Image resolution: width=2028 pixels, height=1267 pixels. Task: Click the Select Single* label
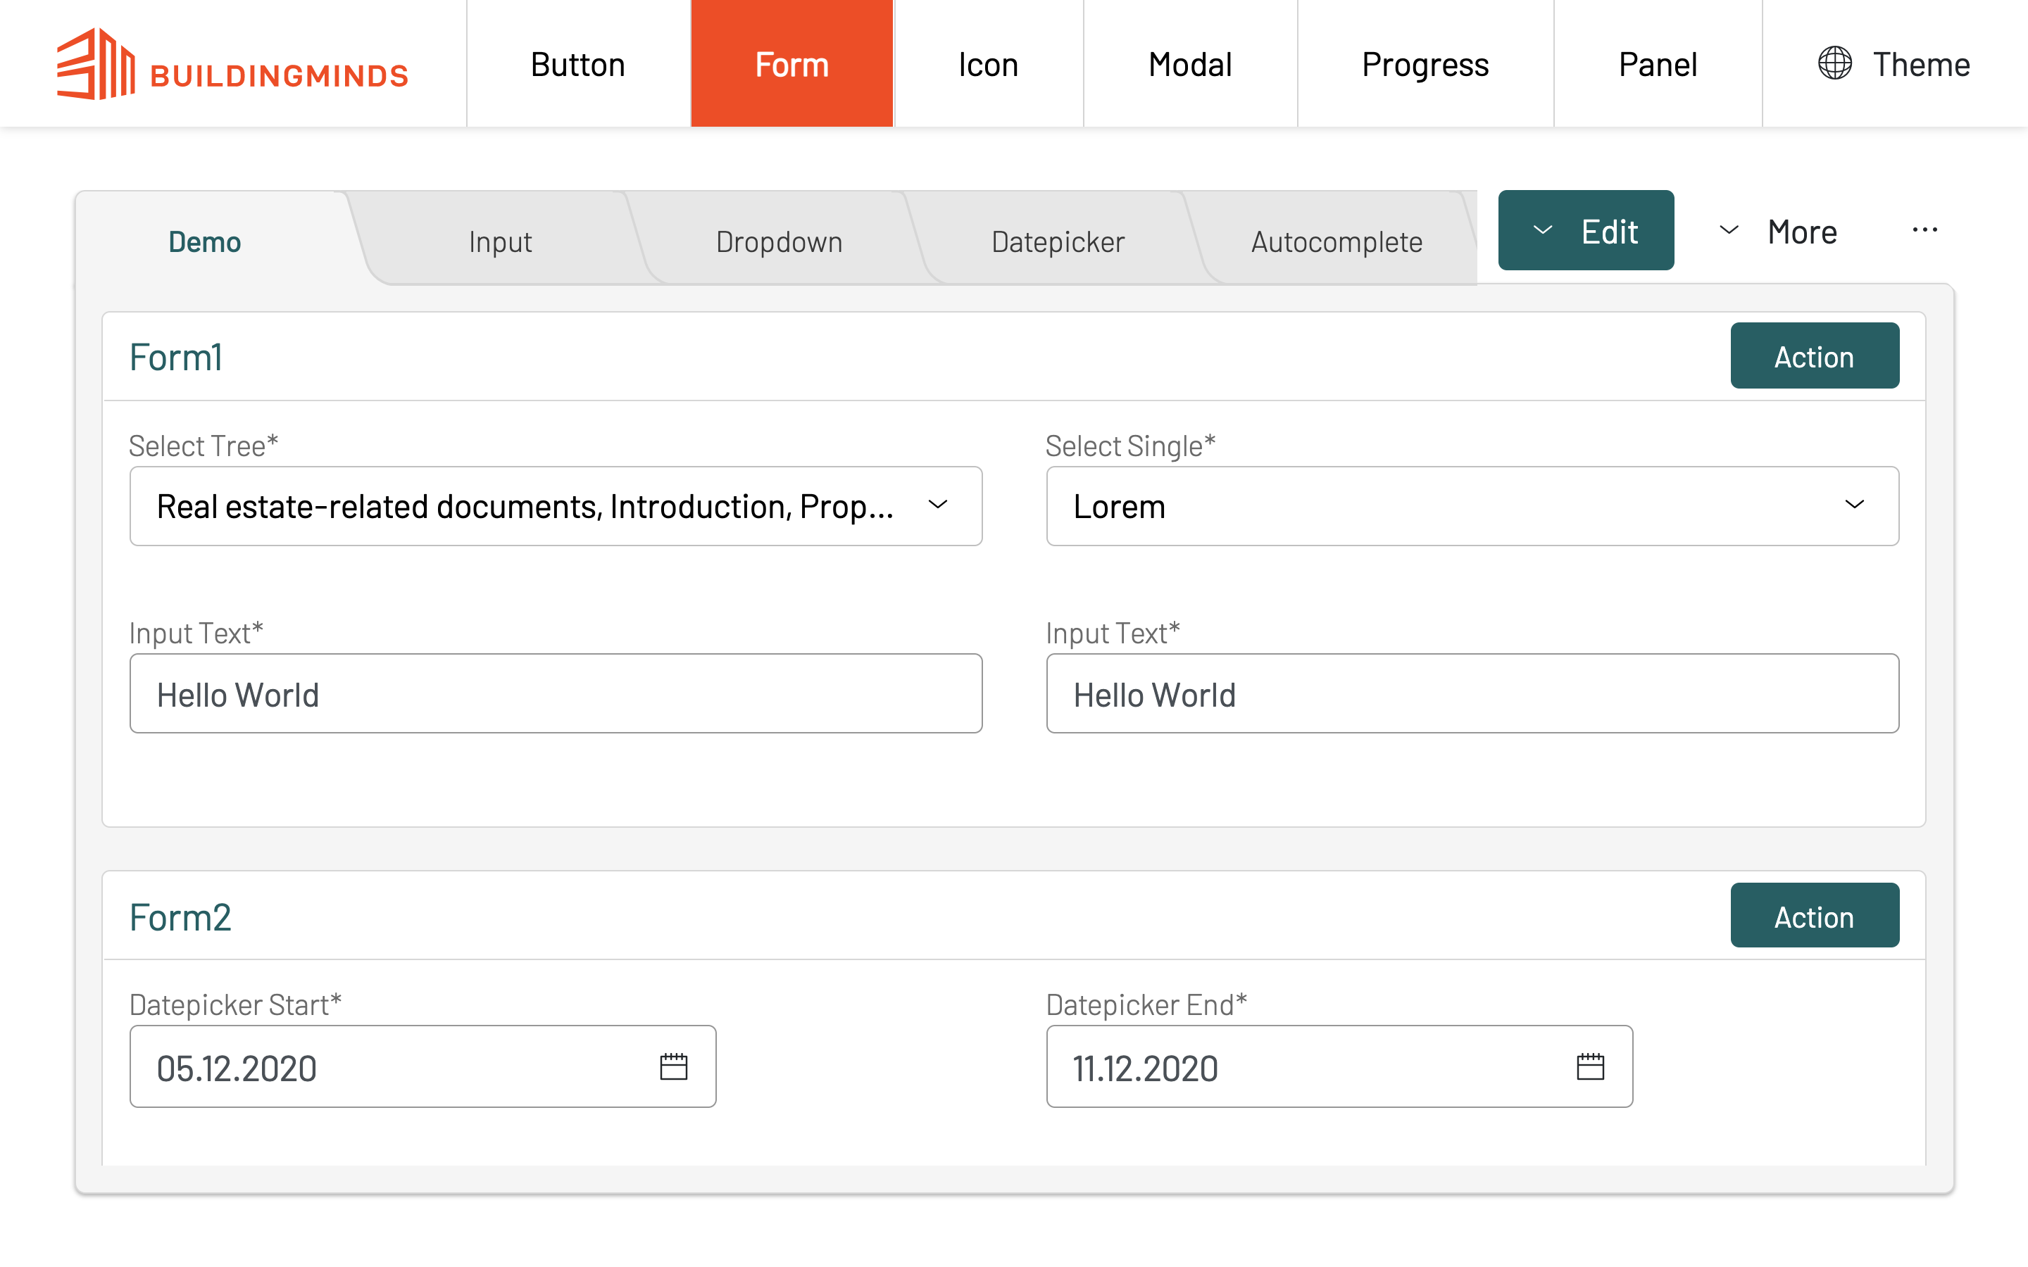tap(1130, 446)
